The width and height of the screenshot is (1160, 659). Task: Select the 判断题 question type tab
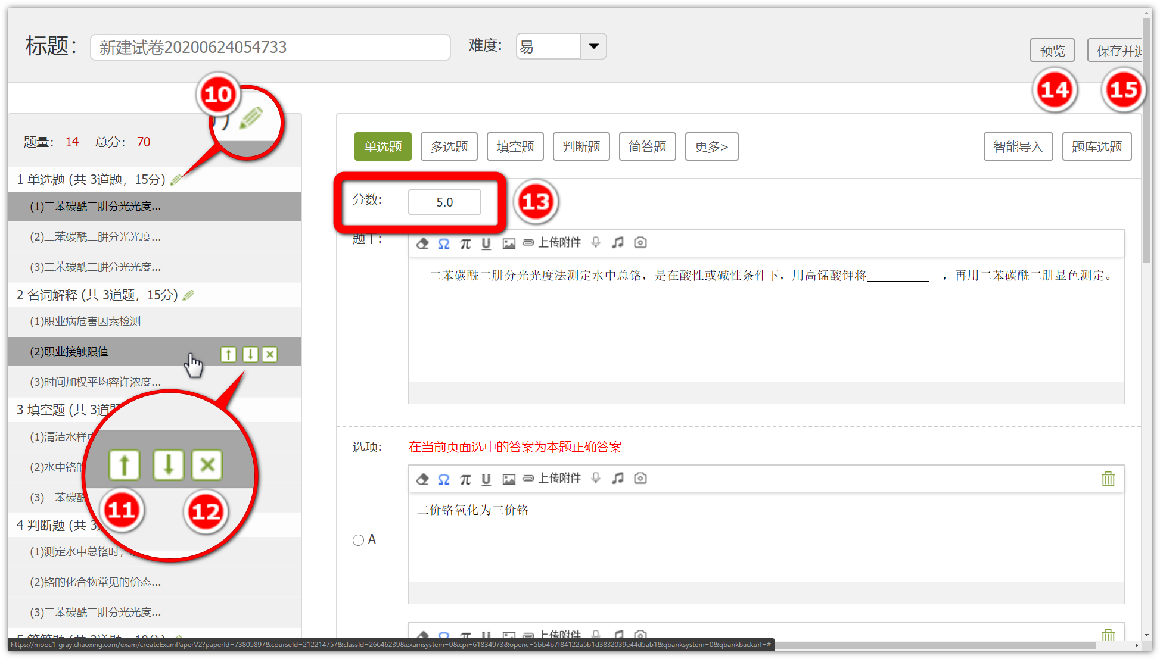581,146
